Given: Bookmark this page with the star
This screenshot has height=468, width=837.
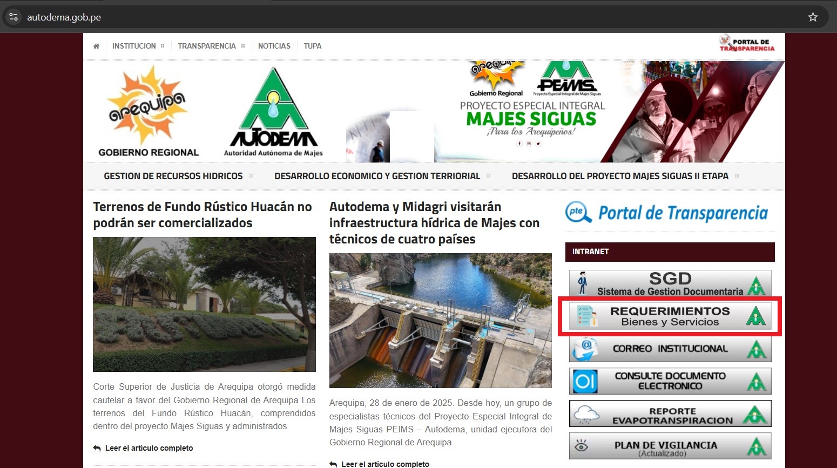Looking at the screenshot, I should (813, 17).
